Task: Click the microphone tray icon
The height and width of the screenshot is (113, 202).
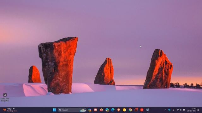Action: (174, 110)
